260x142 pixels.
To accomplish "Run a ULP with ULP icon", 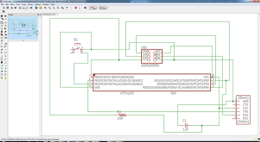I will click(41, 8).
